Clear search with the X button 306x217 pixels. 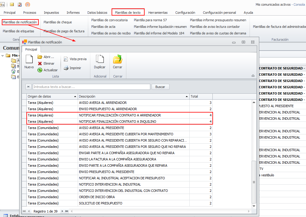(28, 87)
